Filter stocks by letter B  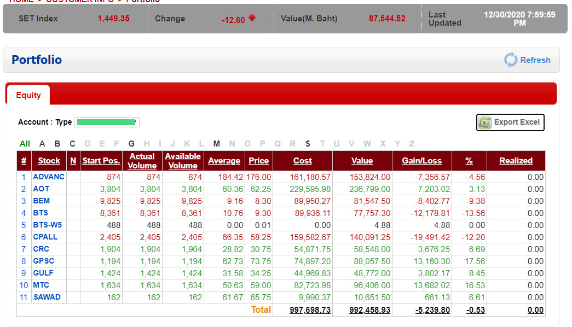[x=57, y=144]
